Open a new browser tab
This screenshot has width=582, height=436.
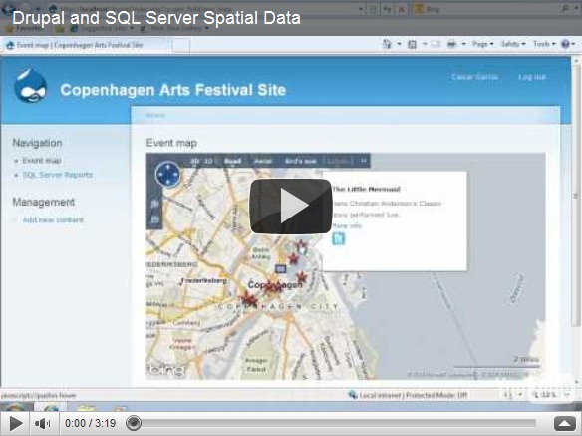click(180, 45)
